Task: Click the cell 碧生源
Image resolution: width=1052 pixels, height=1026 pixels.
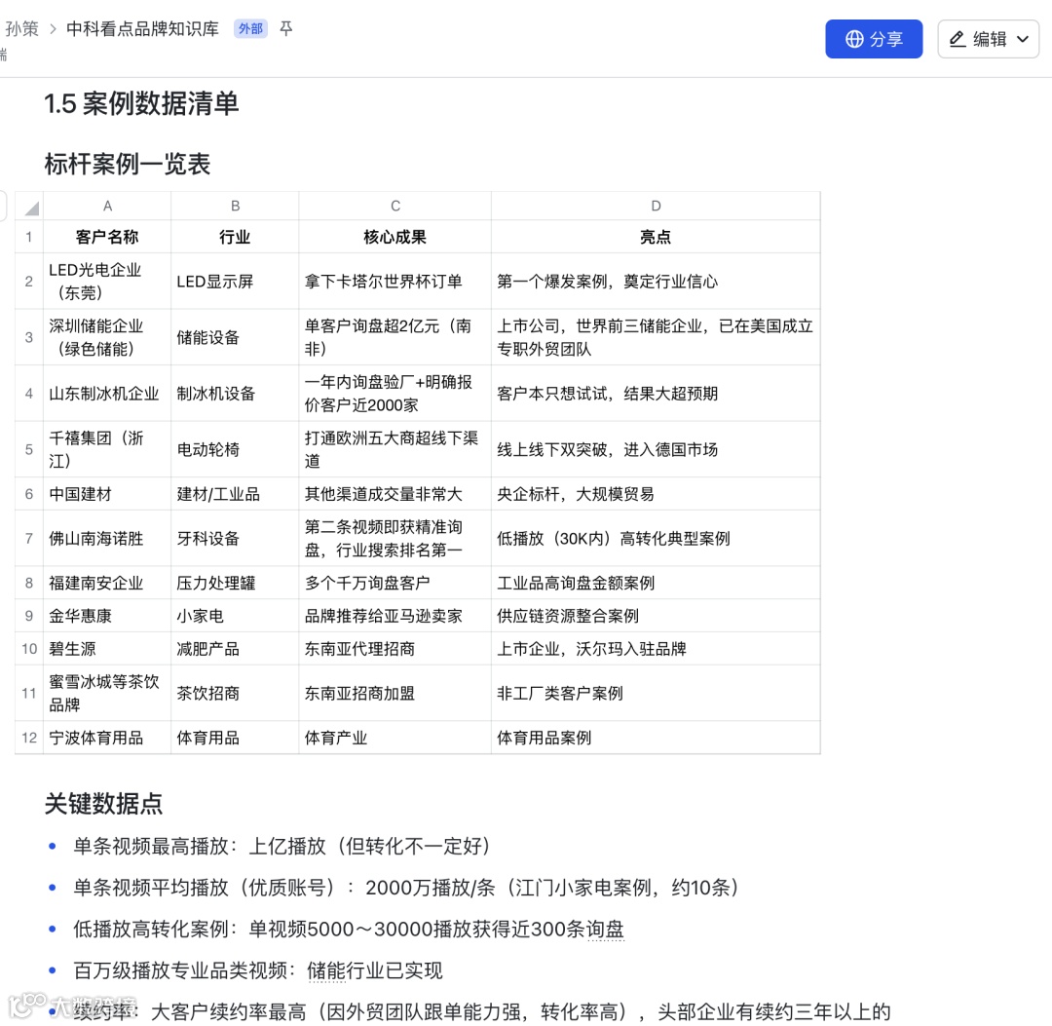Action: click(x=107, y=648)
